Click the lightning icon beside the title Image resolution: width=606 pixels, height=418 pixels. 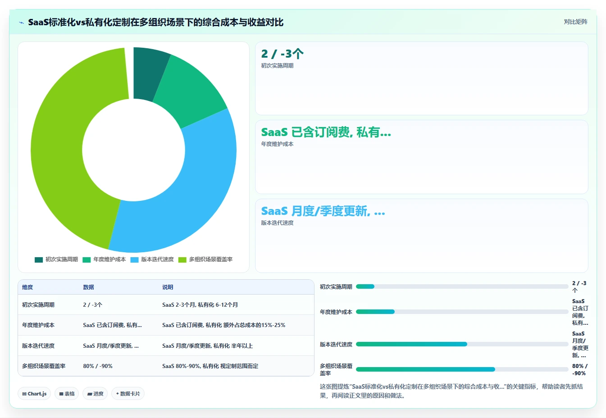click(21, 23)
